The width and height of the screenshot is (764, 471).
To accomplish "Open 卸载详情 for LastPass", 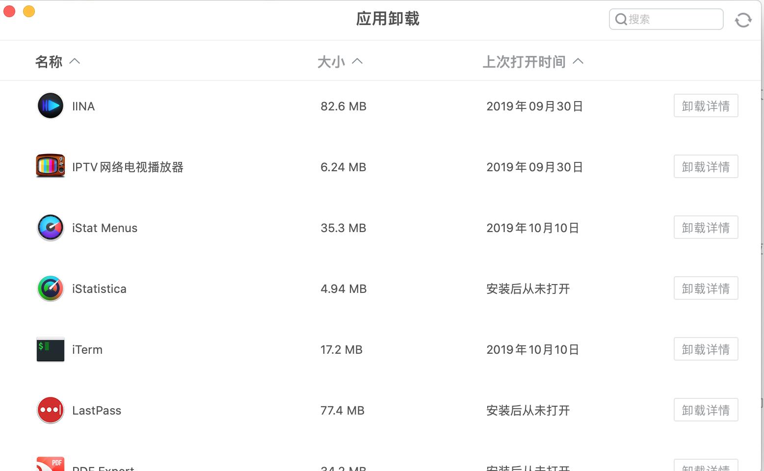I will click(706, 410).
